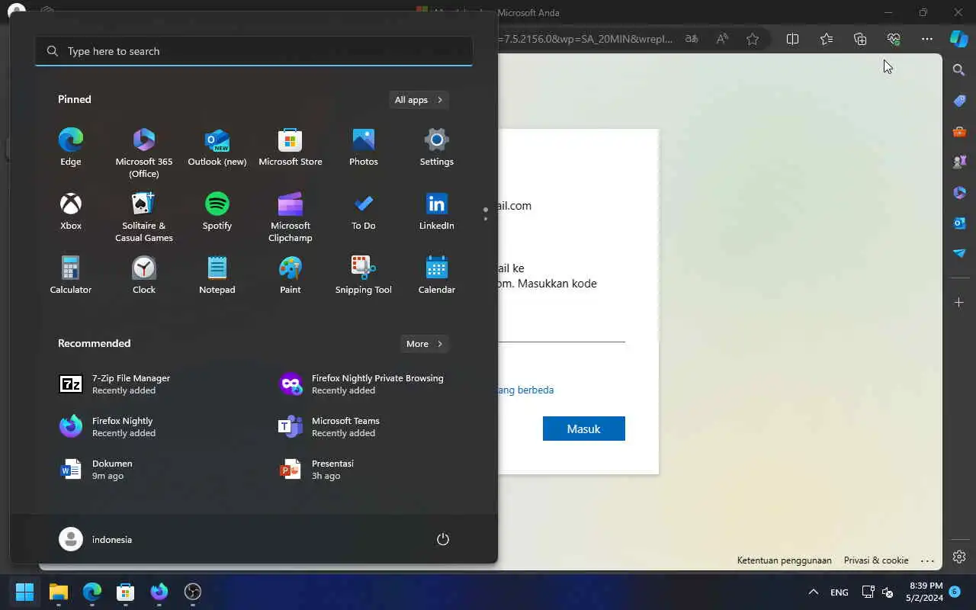
Task: Switch ENG input language indicator
Action: [840, 592]
